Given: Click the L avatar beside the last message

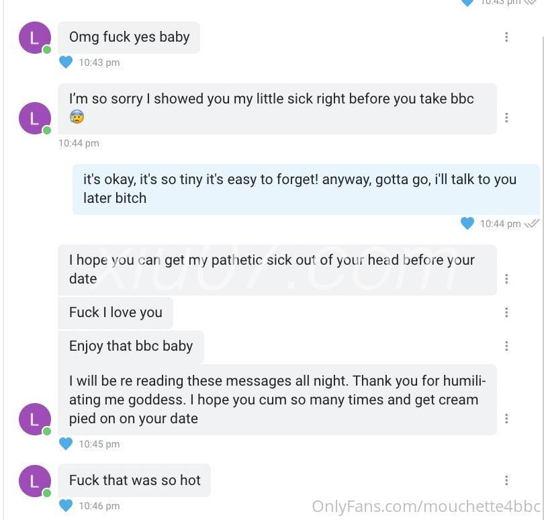Looking at the screenshot, I should pos(35,481).
